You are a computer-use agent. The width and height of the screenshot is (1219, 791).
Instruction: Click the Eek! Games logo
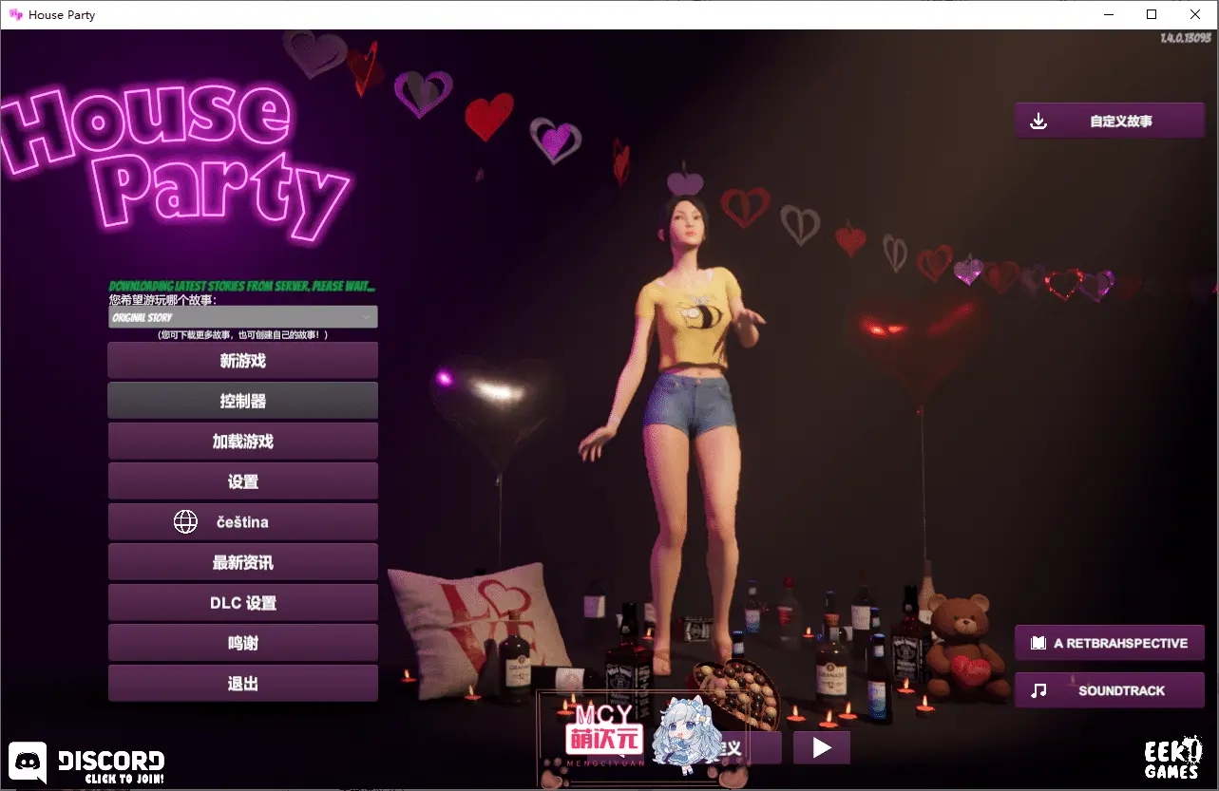click(1172, 759)
